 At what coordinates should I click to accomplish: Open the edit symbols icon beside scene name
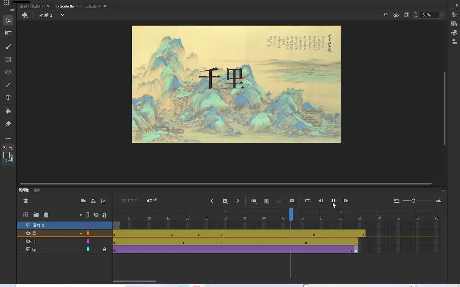tap(25, 15)
